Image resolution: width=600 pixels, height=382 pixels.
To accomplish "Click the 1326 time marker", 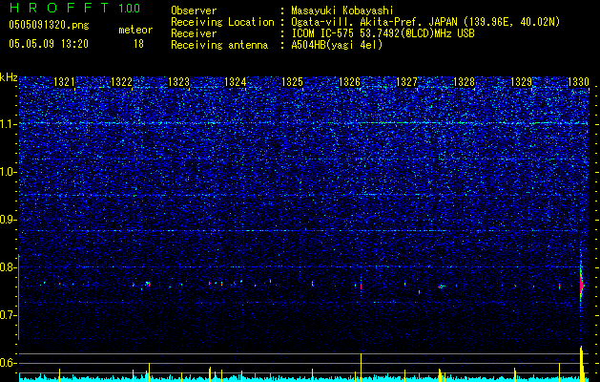I will click(x=350, y=82).
